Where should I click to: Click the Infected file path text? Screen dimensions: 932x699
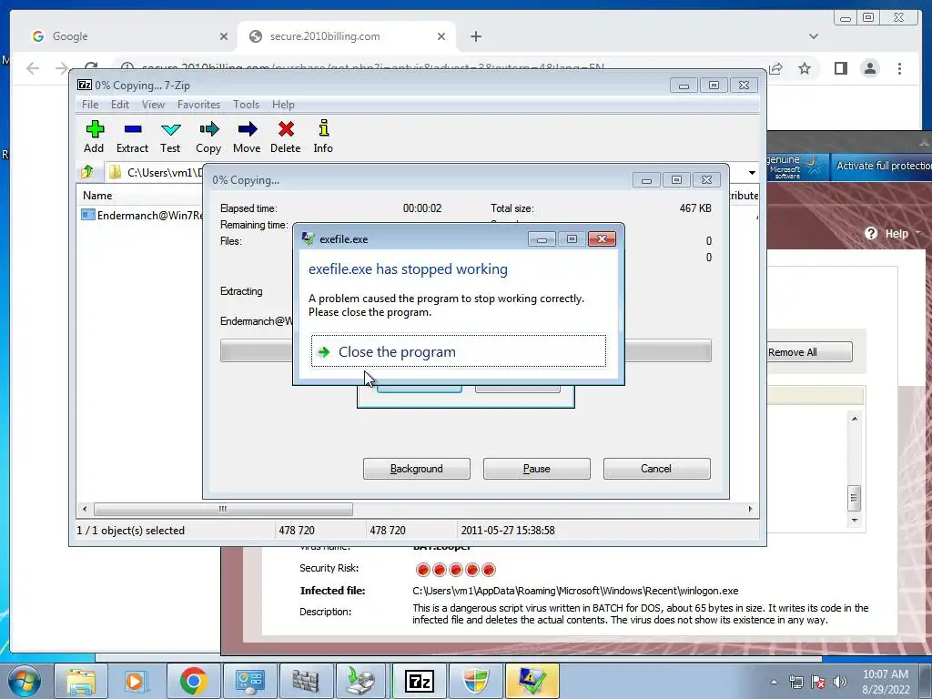[575, 591]
